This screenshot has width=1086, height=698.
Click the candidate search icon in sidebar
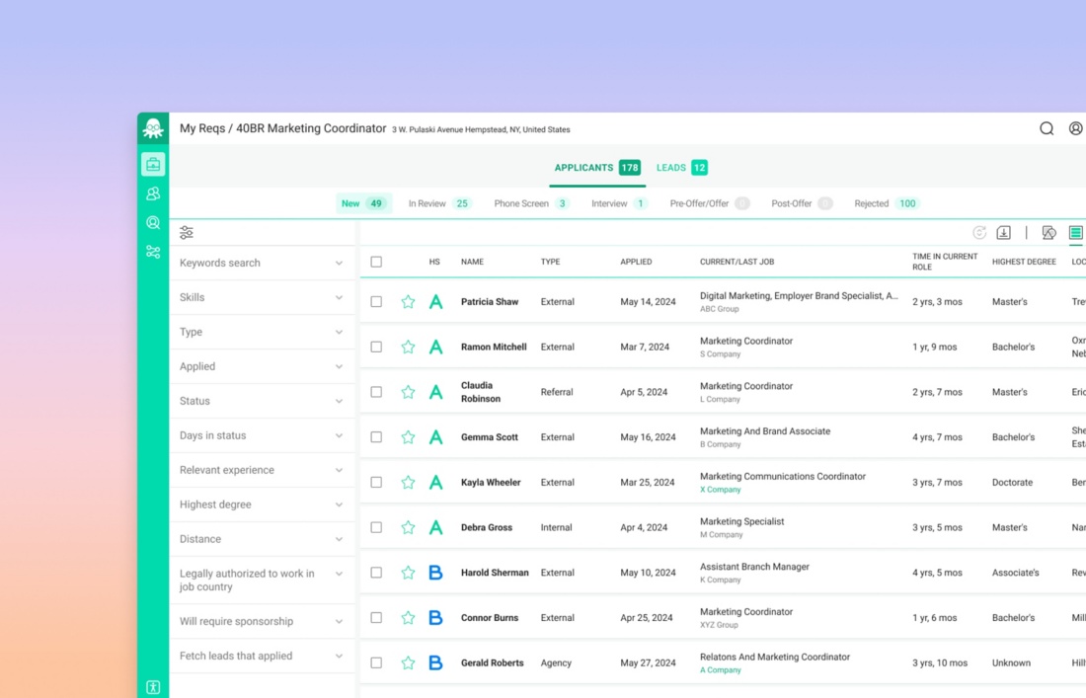click(153, 223)
